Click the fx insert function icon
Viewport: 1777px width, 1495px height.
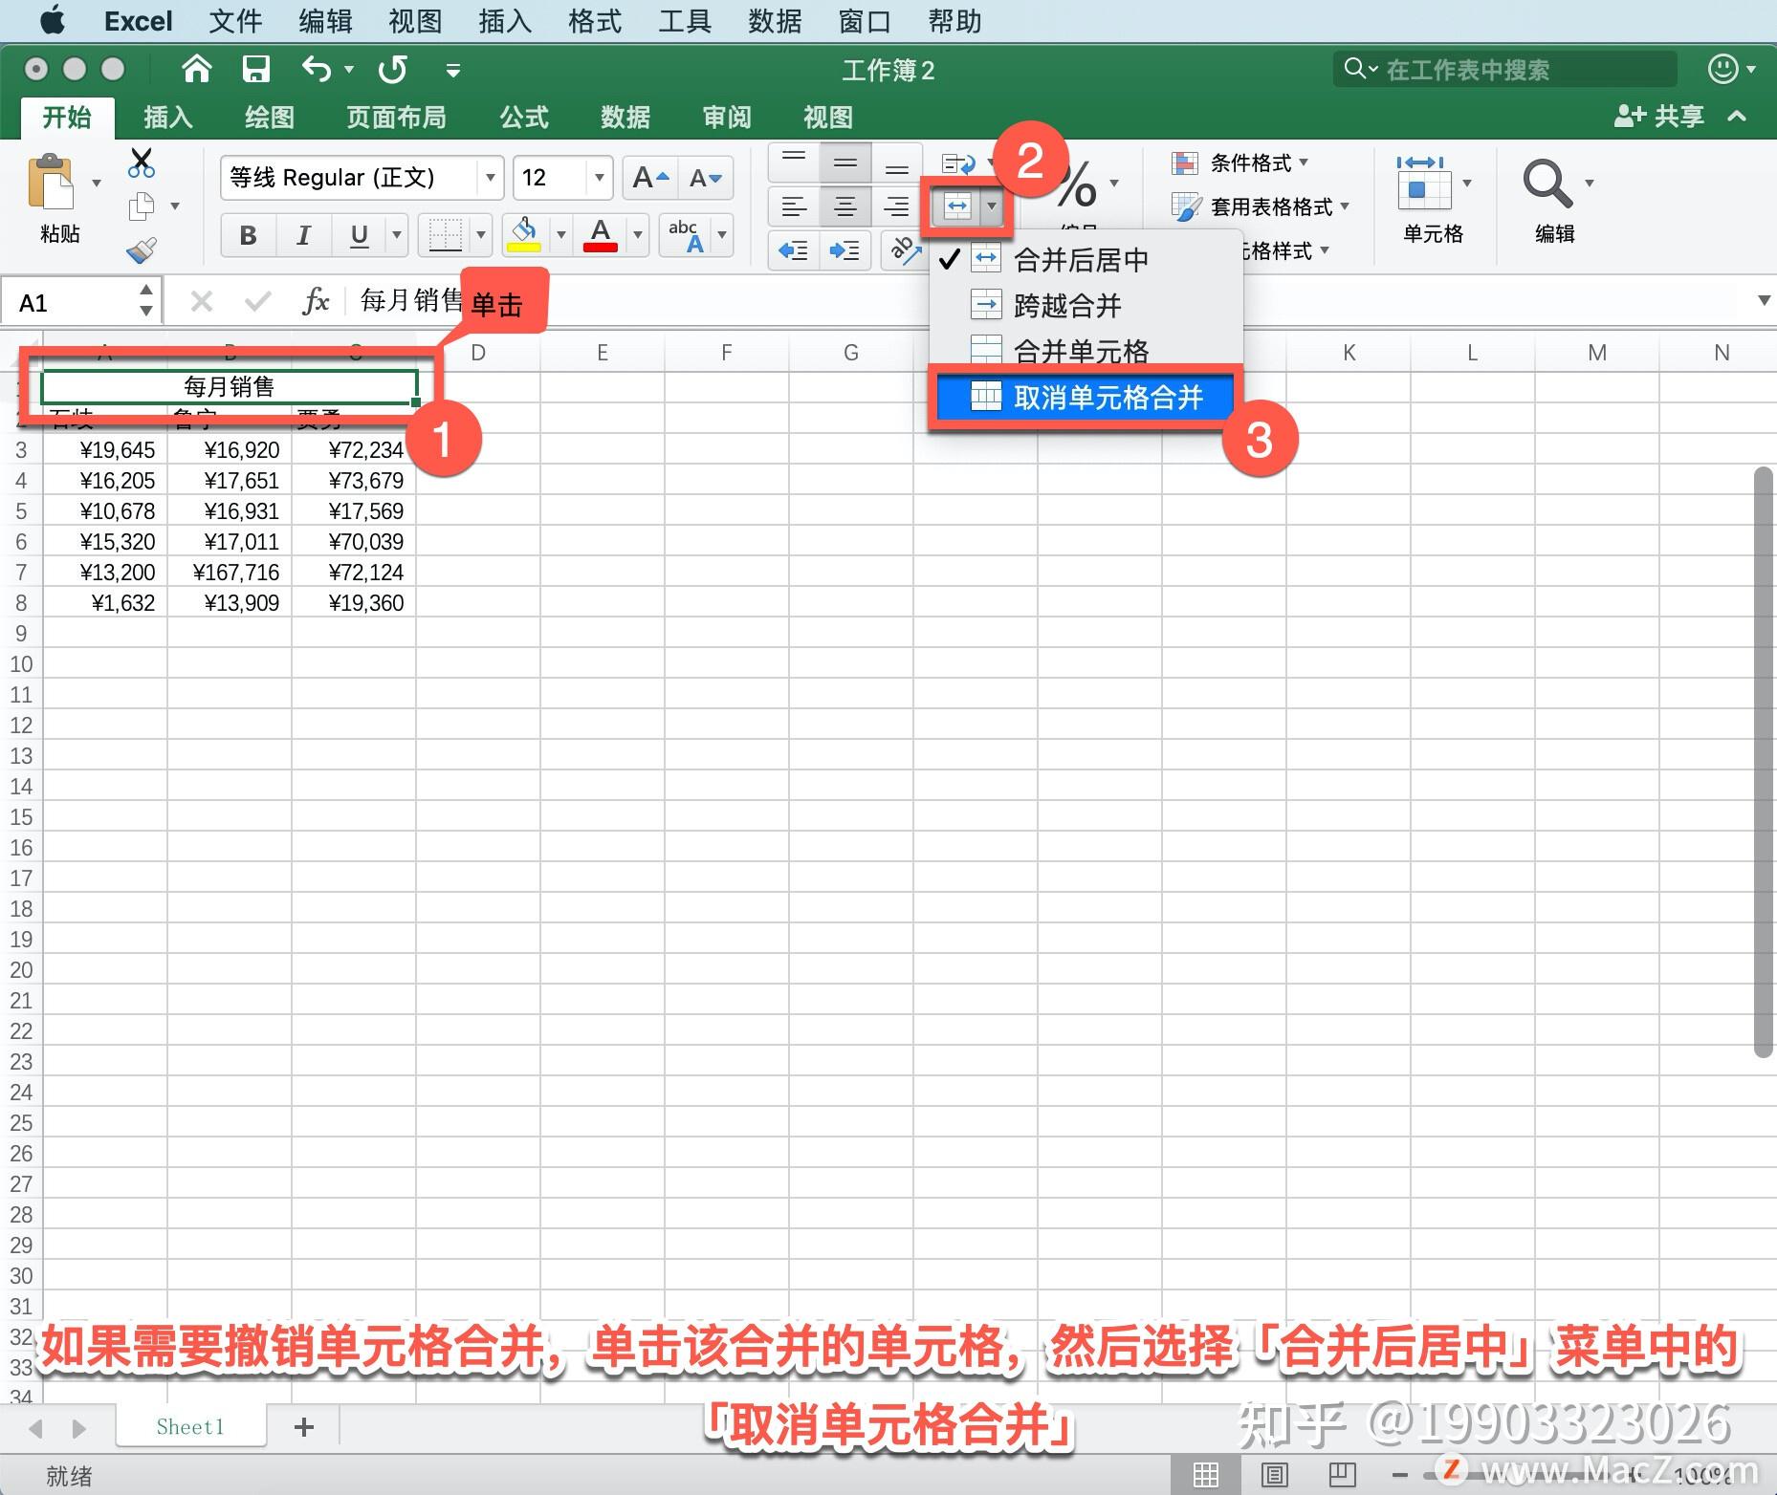[x=316, y=302]
